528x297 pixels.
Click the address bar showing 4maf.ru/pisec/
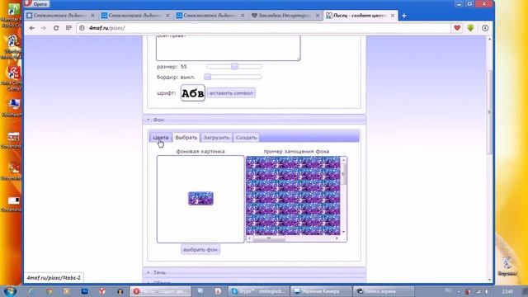[262, 28]
